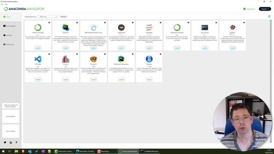The height and width of the screenshot is (154, 274).
Task: Open the GitHub link icon
Action: pos(16,142)
